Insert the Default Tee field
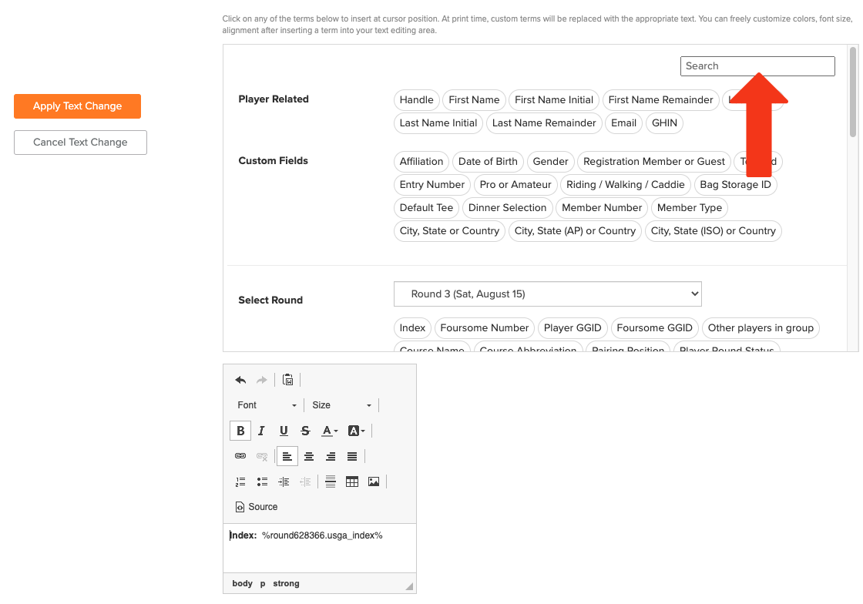This screenshot has width=863, height=604. click(426, 208)
